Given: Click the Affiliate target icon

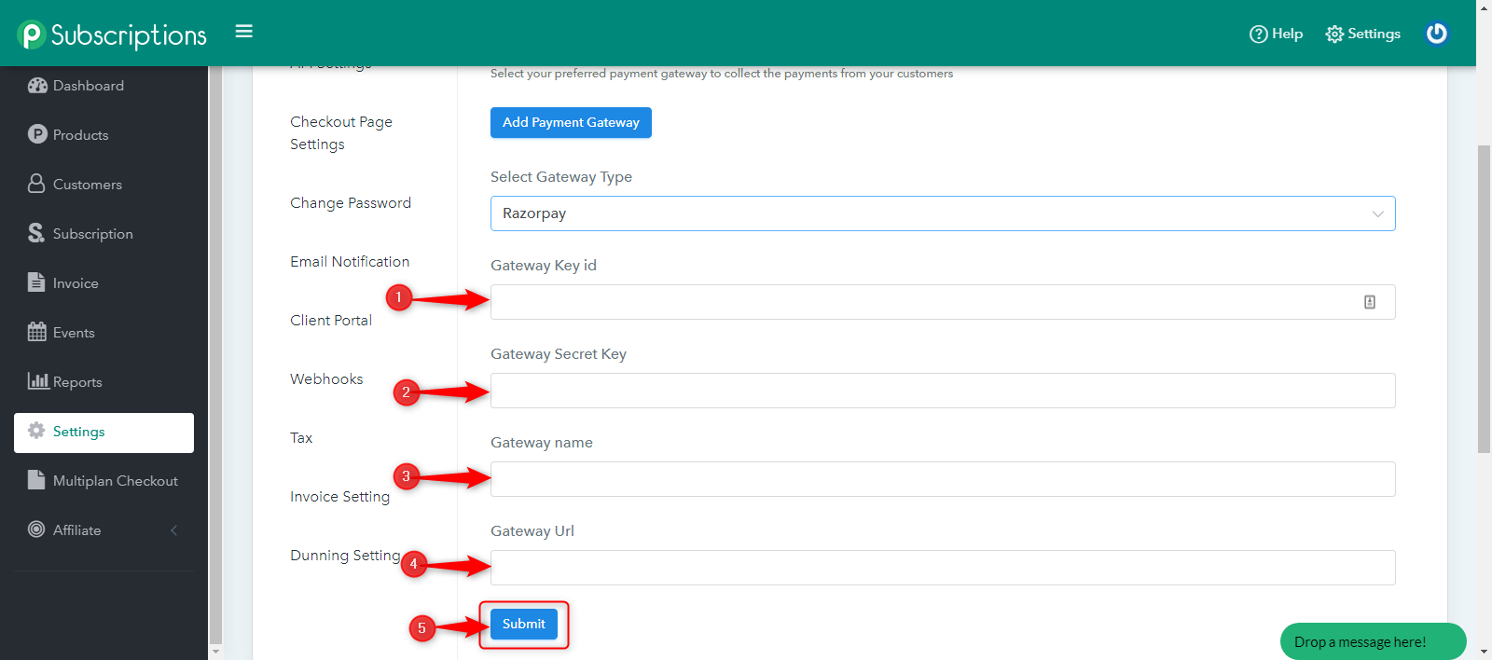Looking at the screenshot, I should (x=36, y=529).
